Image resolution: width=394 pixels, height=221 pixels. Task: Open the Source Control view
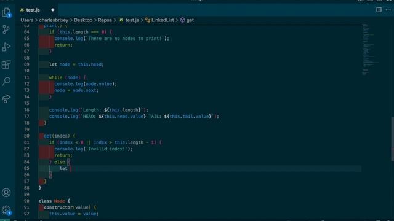tap(6, 29)
